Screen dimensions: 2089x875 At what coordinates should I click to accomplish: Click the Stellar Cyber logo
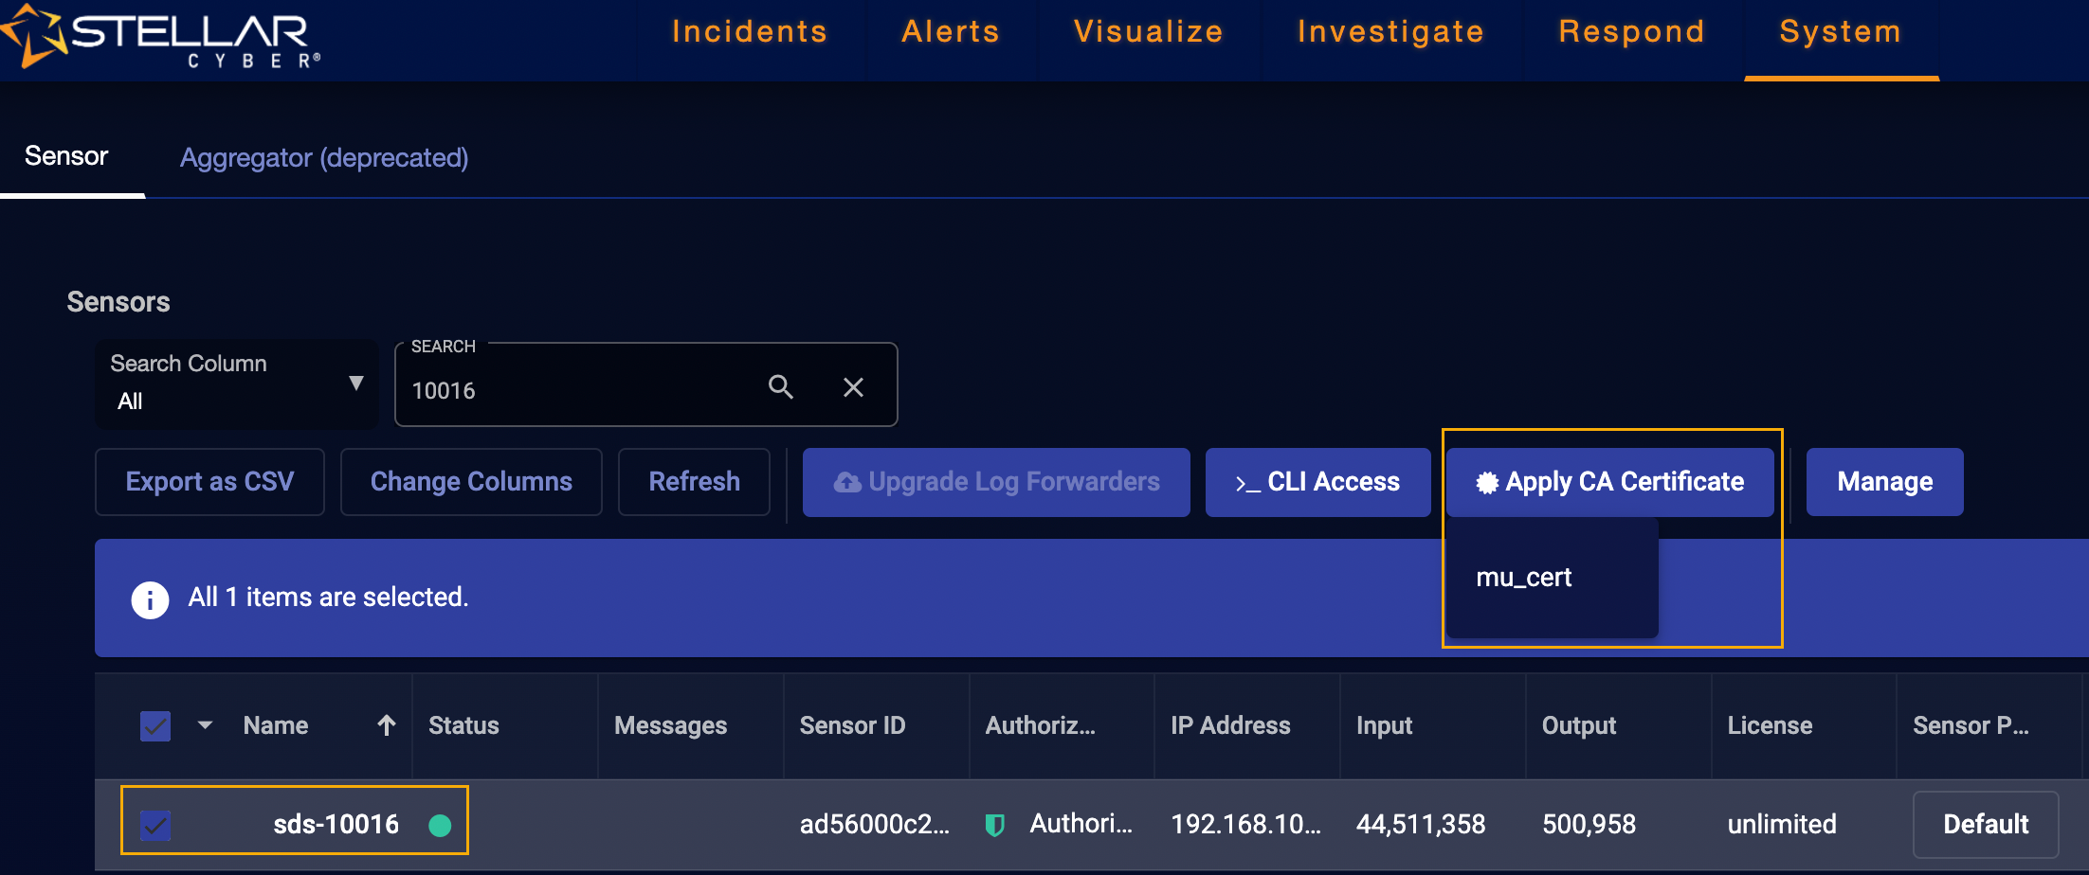coord(161,36)
